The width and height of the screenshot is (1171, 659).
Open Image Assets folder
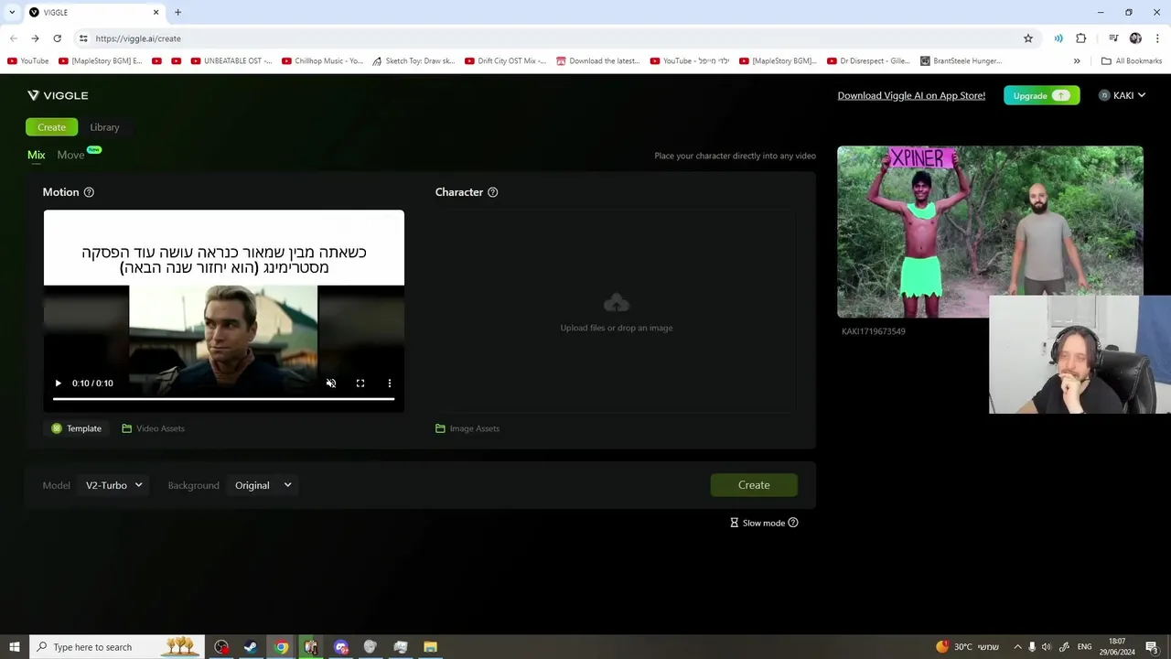point(467,428)
